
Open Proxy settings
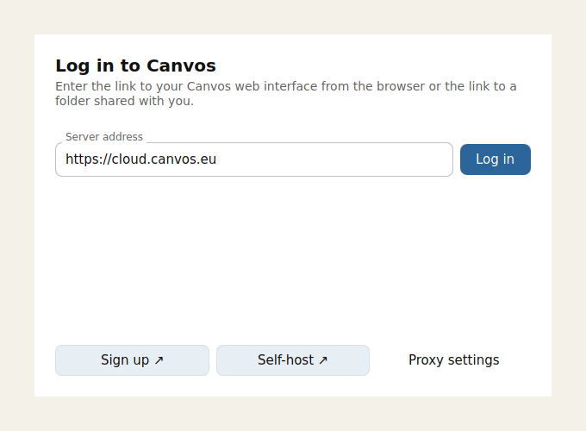[453, 360]
